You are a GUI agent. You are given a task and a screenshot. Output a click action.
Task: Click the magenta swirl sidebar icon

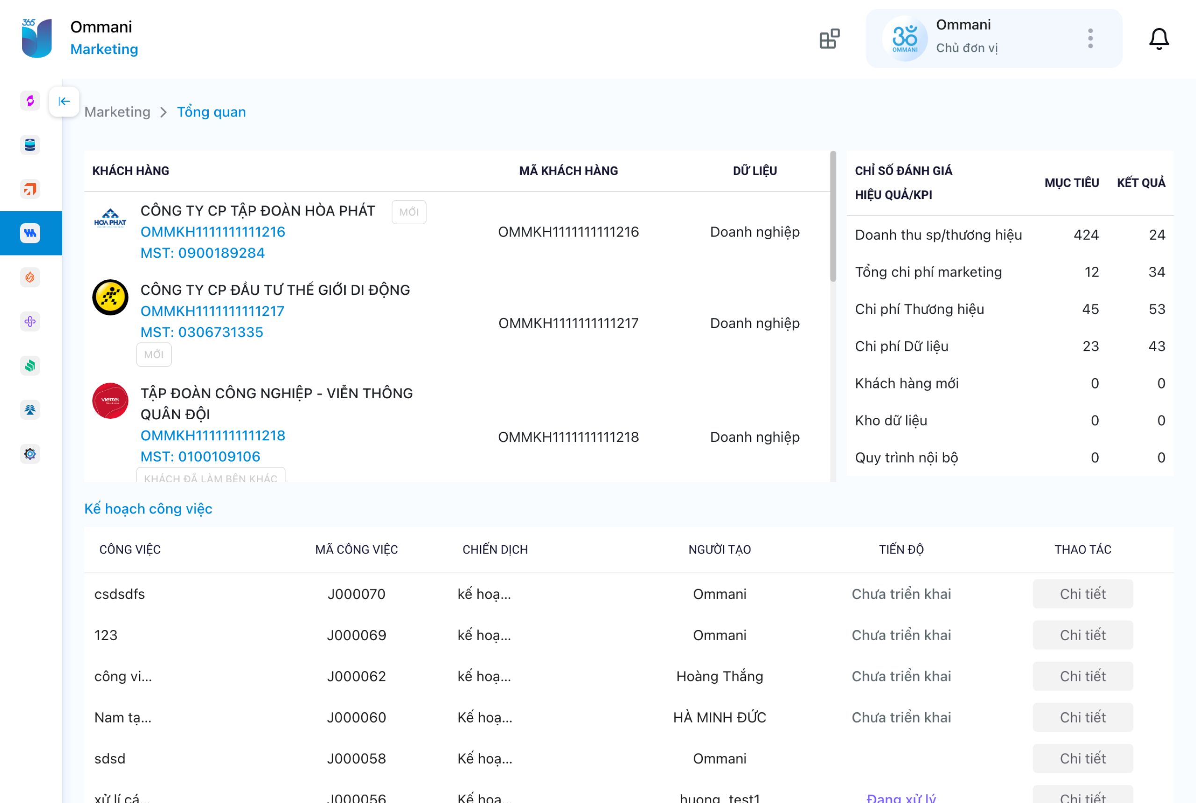point(30,101)
